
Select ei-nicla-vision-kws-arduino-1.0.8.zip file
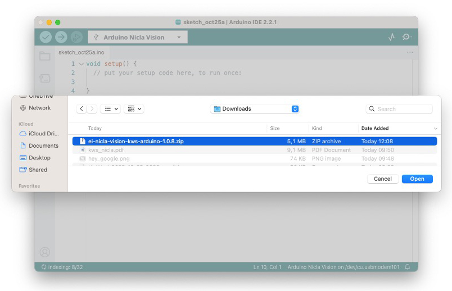tap(135, 142)
